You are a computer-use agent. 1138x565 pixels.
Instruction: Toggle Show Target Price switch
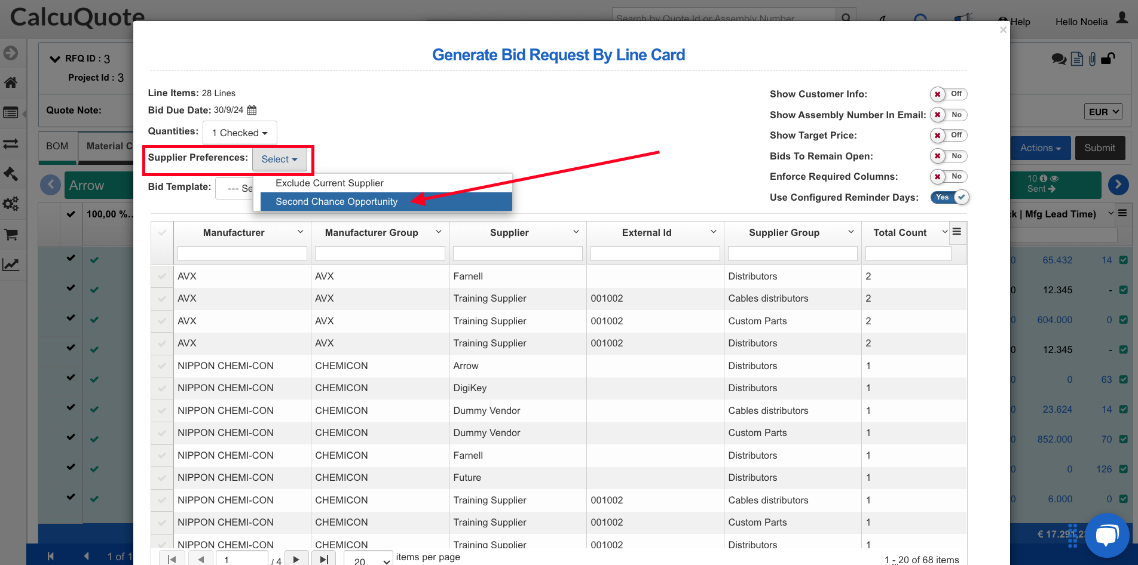pos(949,136)
